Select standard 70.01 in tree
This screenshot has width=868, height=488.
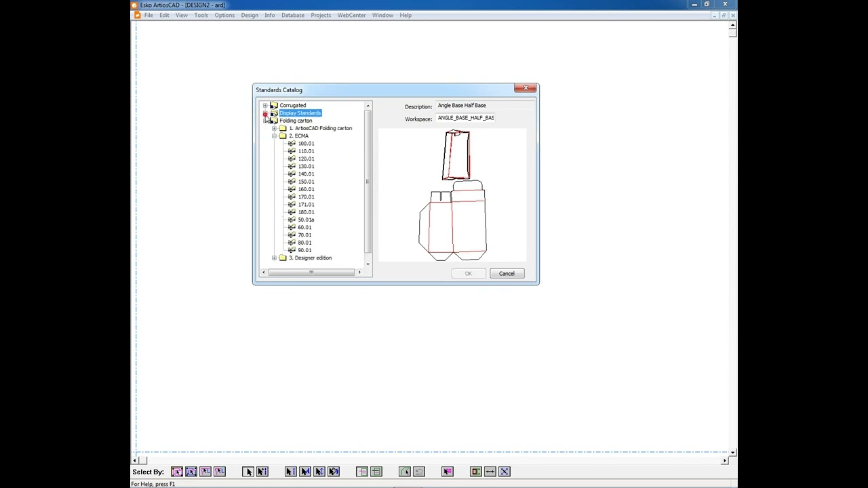pyautogui.click(x=304, y=235)
